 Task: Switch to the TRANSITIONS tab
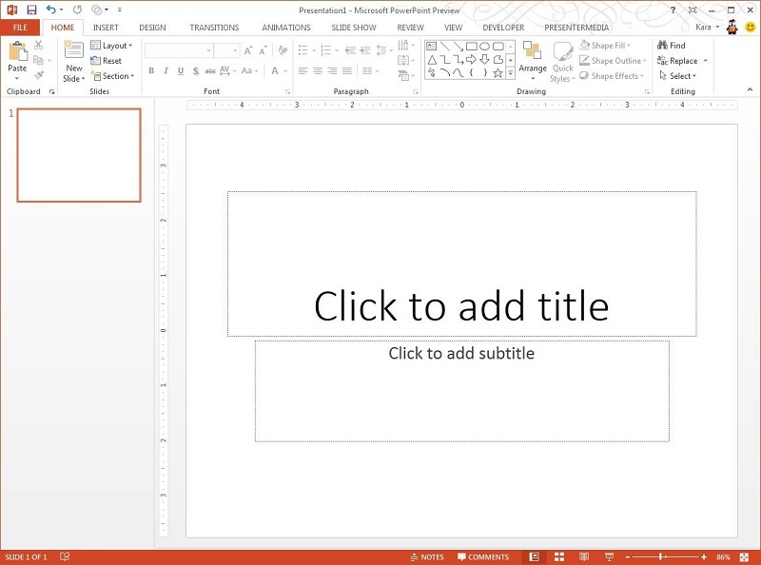(x=214, y=28)
